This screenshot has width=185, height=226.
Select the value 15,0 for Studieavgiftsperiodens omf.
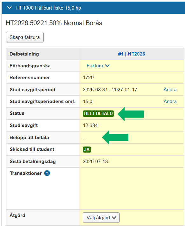click(x=88, y=102)
